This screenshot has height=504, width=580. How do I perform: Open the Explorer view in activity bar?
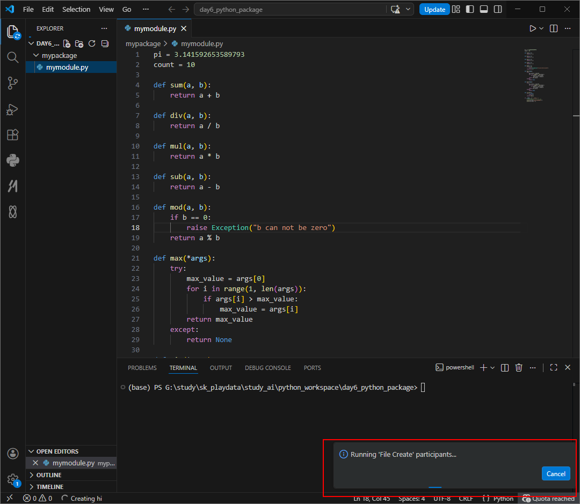tap(13, 32)
